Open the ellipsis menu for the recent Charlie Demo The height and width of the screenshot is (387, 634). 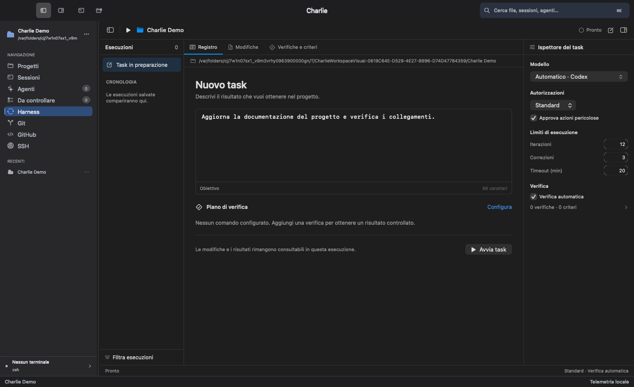tap(87, 172)
